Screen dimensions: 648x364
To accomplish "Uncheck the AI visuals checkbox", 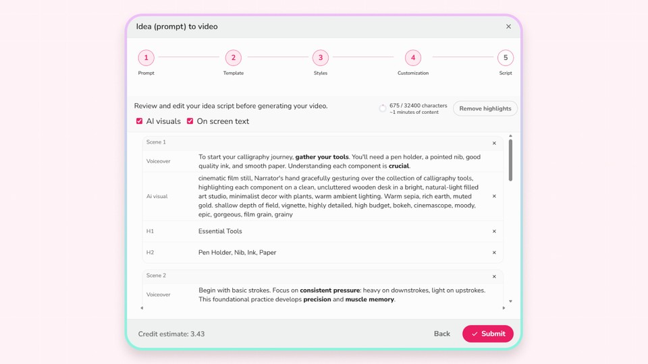I will coord(140,121).
